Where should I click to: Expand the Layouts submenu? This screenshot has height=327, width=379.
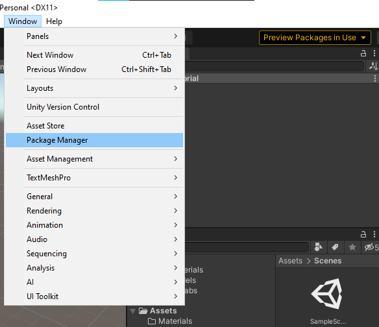tap(94, 88)
